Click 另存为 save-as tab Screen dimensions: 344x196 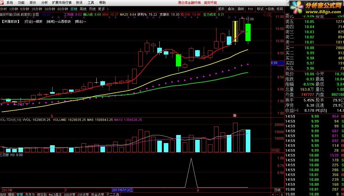[30, 194]
